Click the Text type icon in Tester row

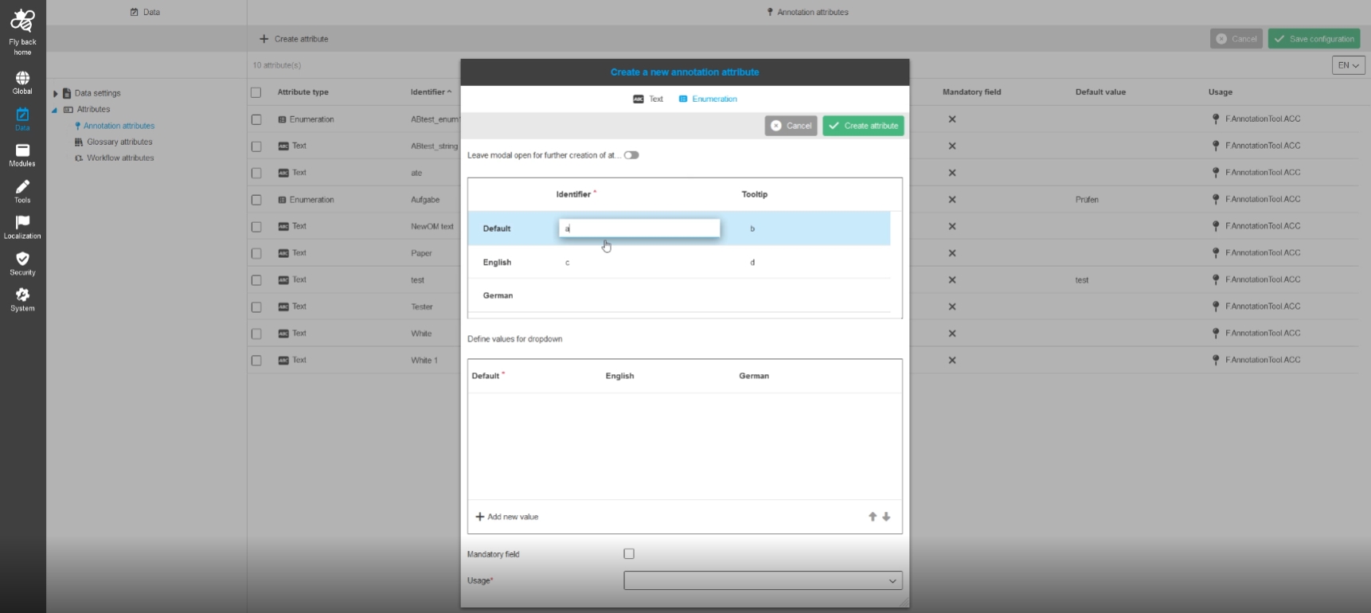(283, 306)
